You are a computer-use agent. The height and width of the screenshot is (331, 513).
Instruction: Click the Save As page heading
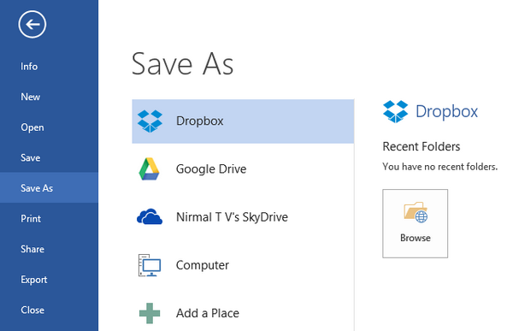click(183, 64)
